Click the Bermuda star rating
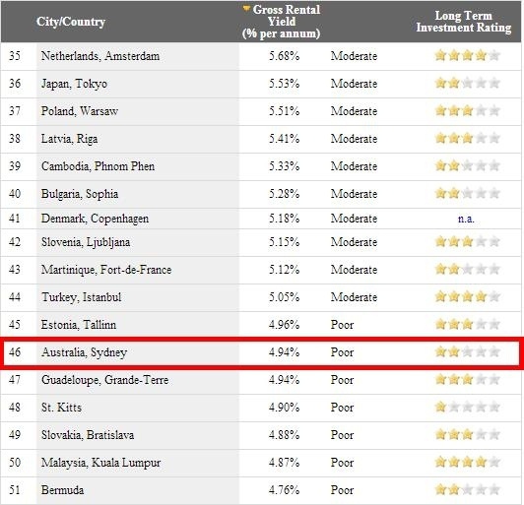 pyautogui.click(x=467, y=489)
